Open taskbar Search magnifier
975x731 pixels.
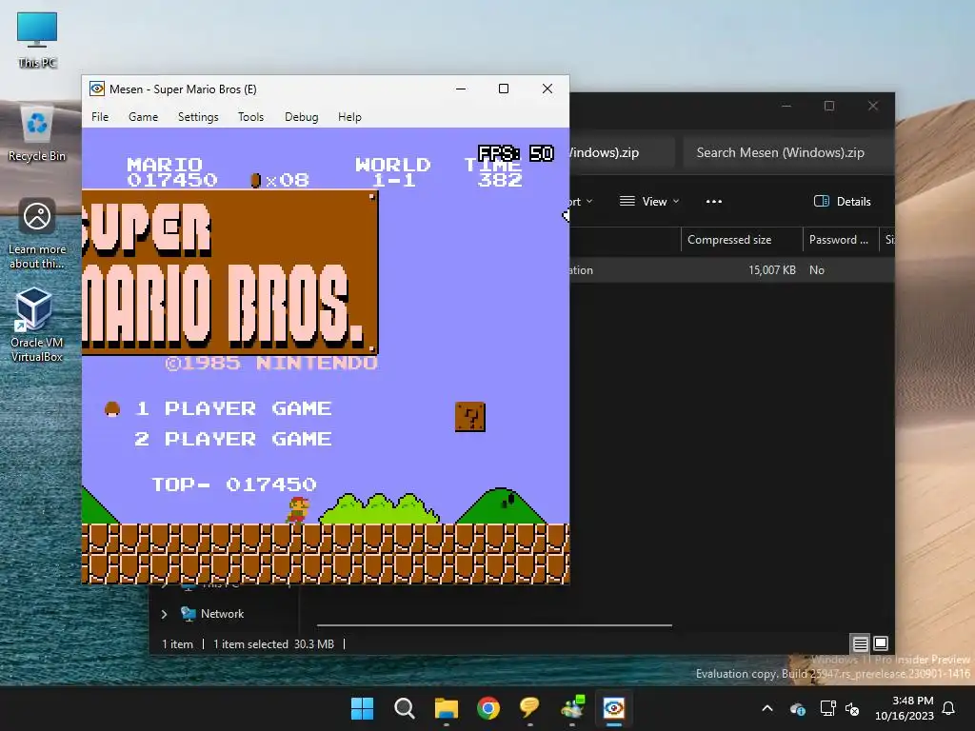click(404, 708)
